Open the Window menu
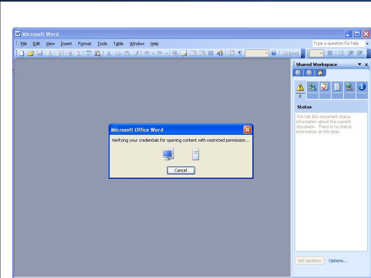The width and height of the screenshot is (371, 278). click(137, 44)
